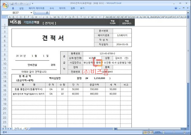
Task: Go to the 검토 ribbon tab
Action: pos(73,8)
